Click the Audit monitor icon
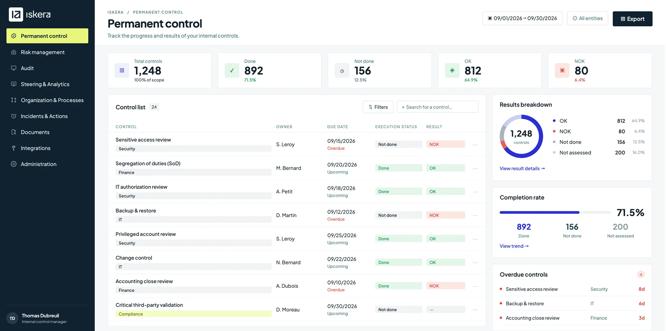The width and height of the screenshot is (666, 331). [x=14, y=68]
